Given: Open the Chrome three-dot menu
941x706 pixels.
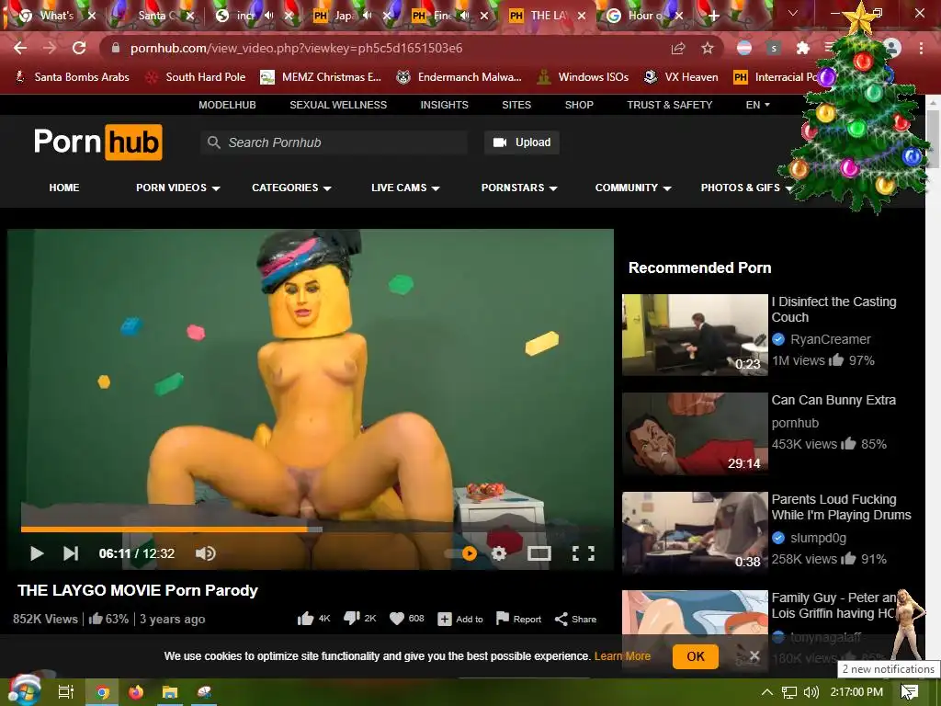Looking at the screenshot, I should pos(921,48).
